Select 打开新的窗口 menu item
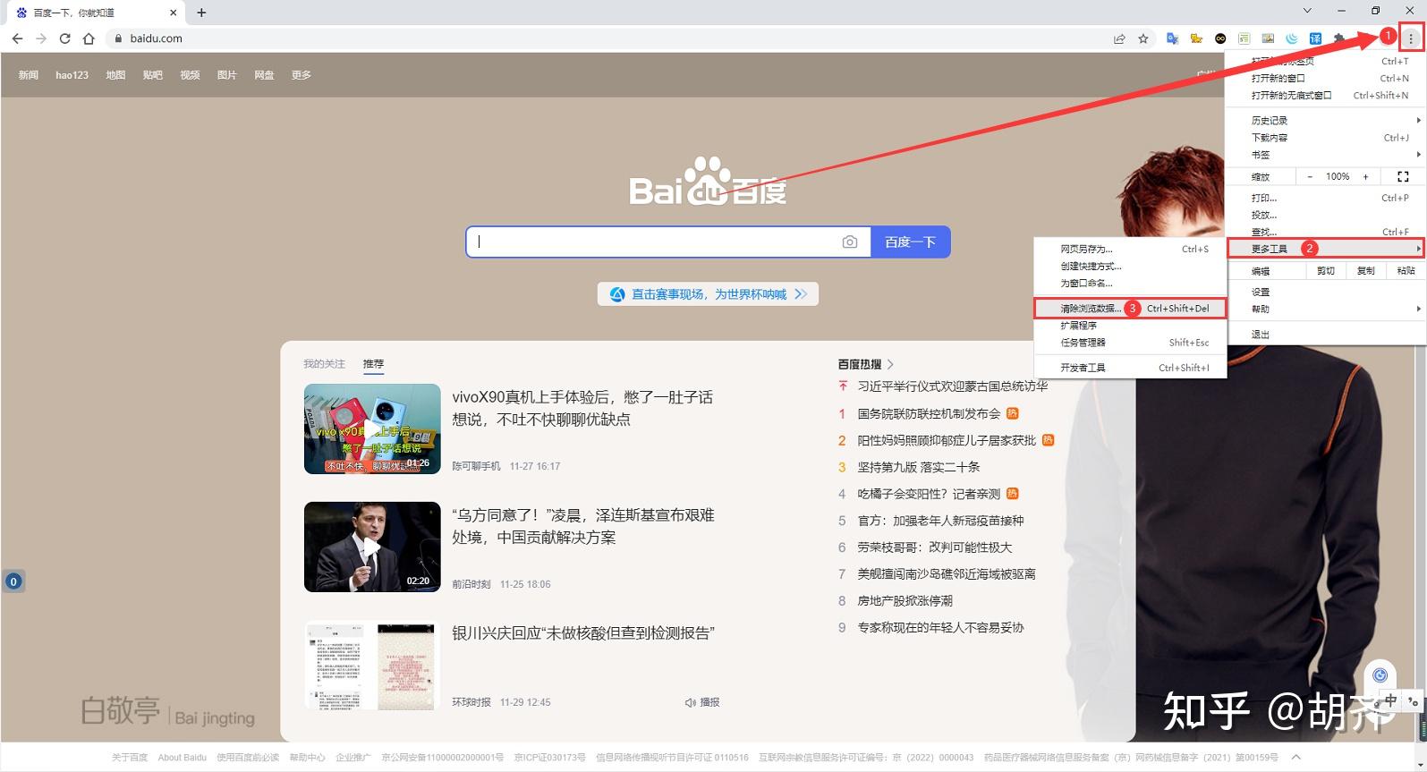The image size is (1427, 772). (1326, 78)
